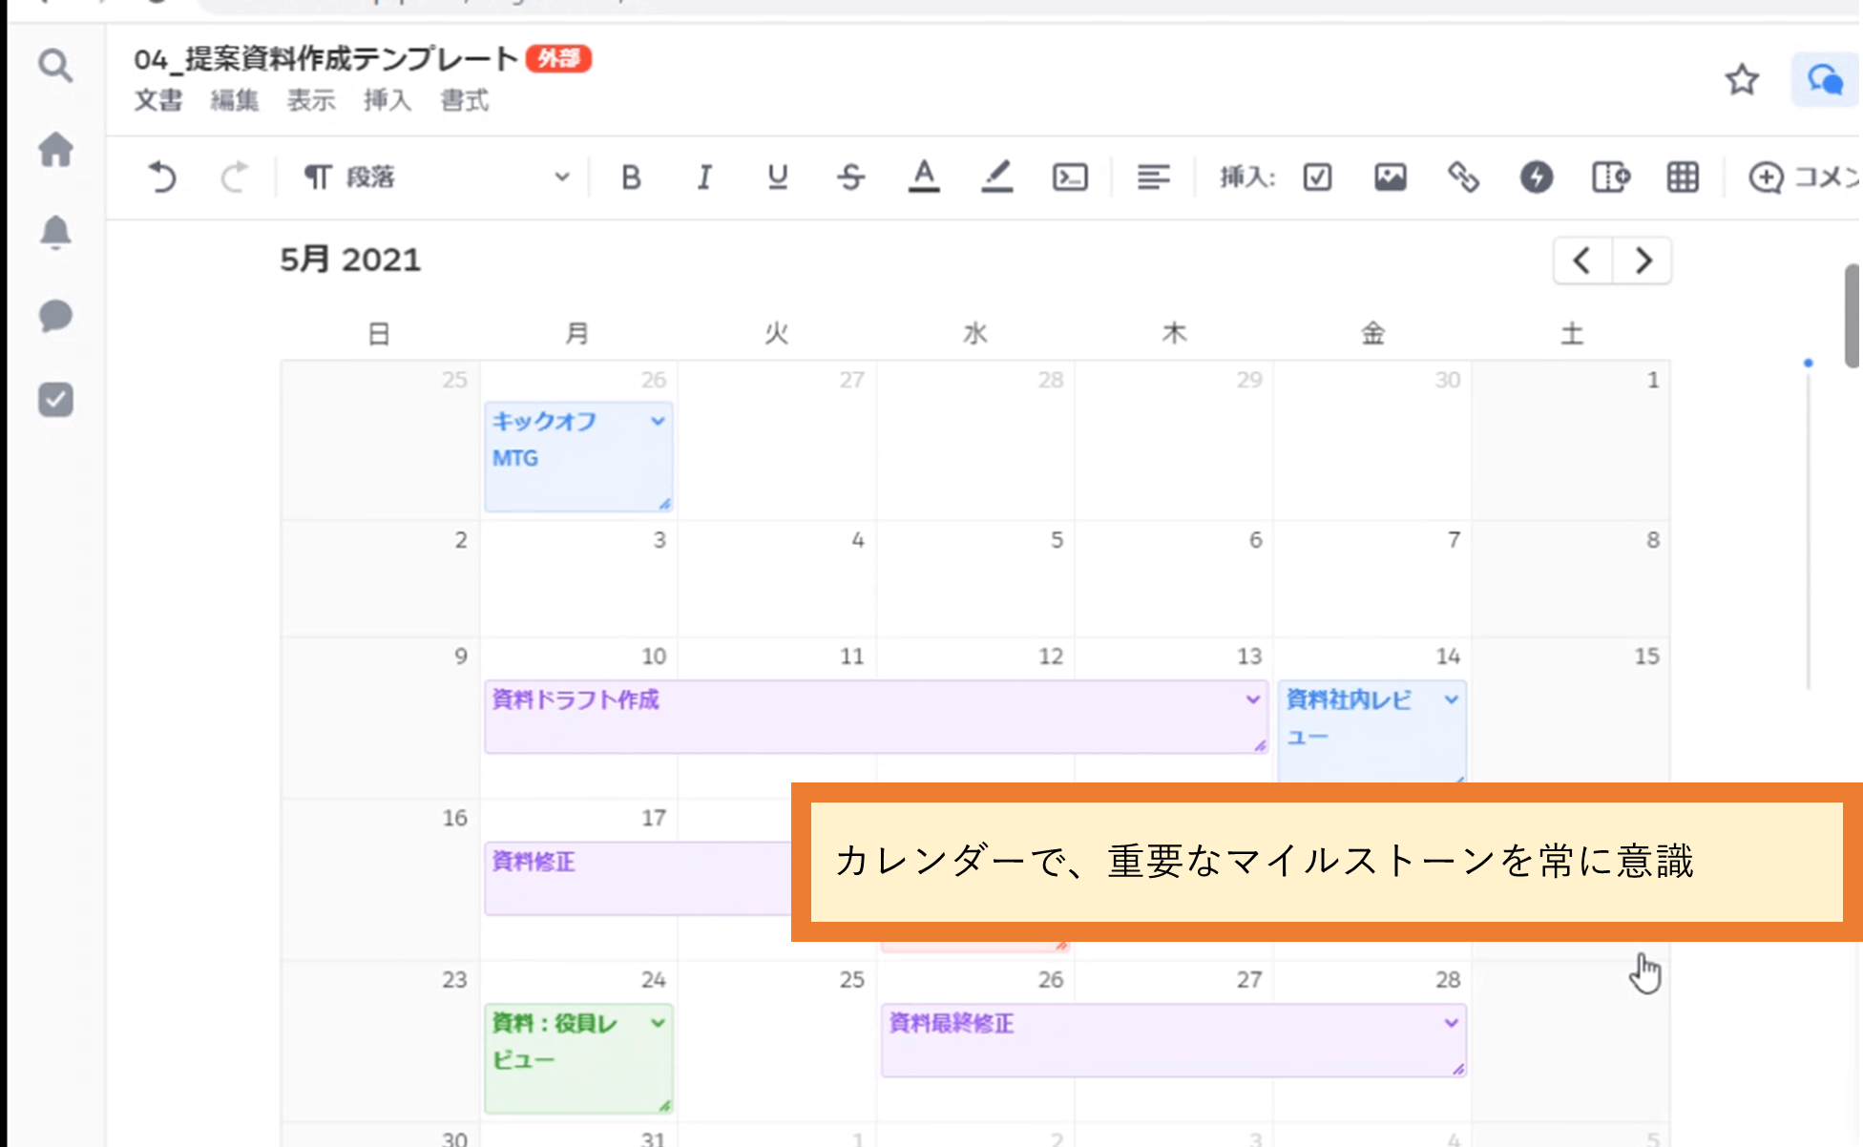
Task: Open notifications bell icon
Action: 55,232
